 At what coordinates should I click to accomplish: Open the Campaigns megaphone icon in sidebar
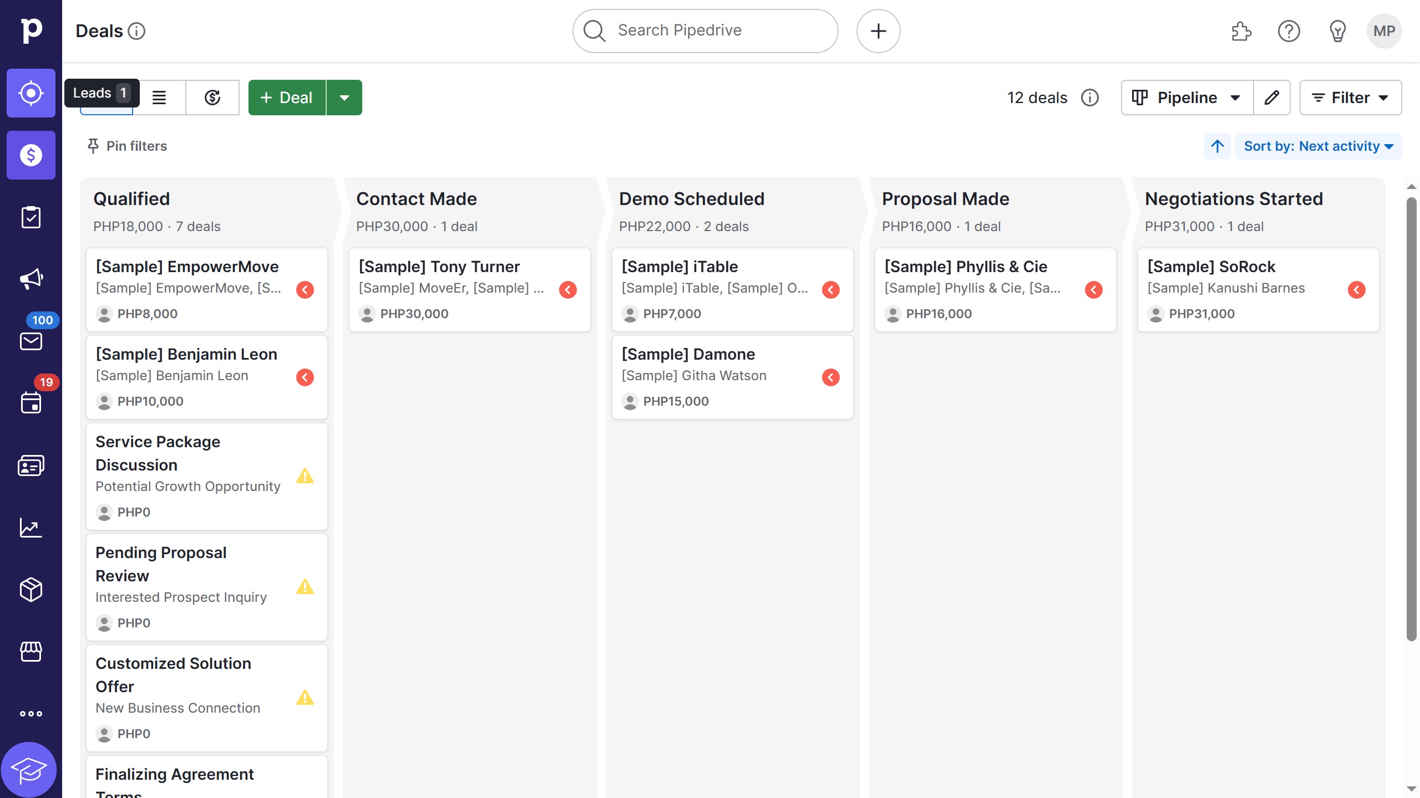pyautogui.click(x=31, y=279)
